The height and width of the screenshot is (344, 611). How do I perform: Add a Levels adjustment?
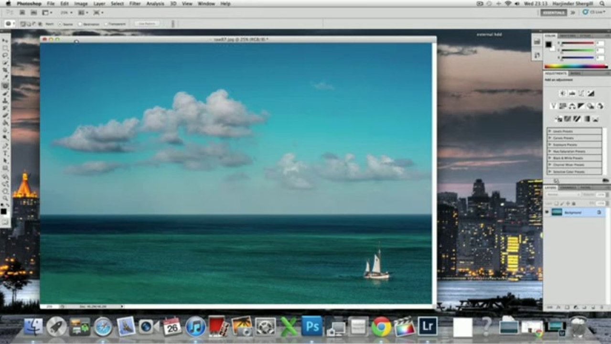click(x=572, y=93)
